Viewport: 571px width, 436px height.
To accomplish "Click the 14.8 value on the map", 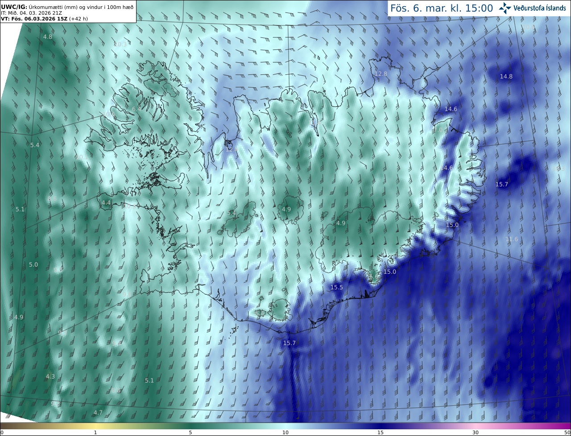I will pos(506,76).
